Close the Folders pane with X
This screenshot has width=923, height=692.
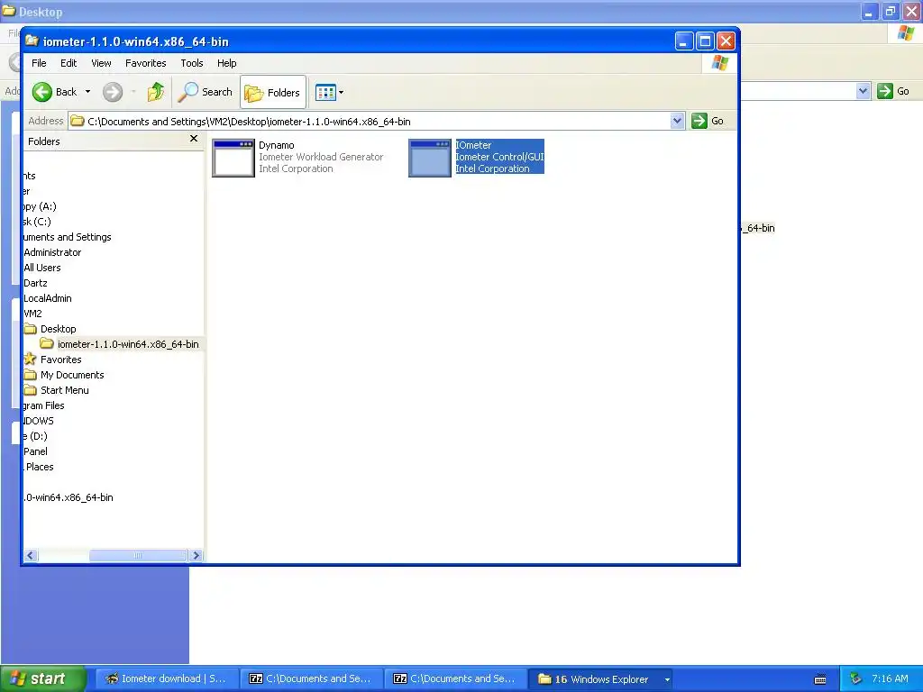[x=194, y=138]
